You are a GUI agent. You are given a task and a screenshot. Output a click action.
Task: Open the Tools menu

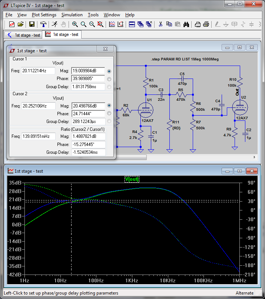[x=93, y=15]
